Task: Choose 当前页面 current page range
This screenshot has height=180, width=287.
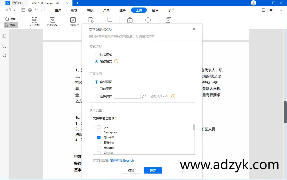Action: point(96,88)
